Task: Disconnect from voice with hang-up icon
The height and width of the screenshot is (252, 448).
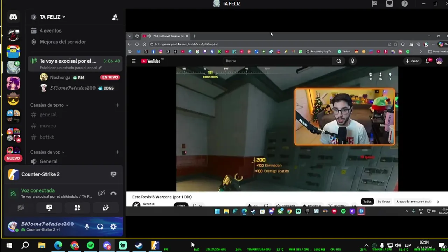Action: pos(113,193)
